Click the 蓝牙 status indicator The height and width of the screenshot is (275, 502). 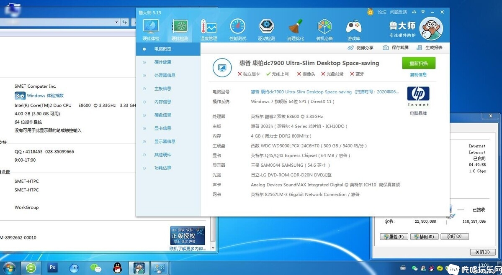[x=357, y=74]
